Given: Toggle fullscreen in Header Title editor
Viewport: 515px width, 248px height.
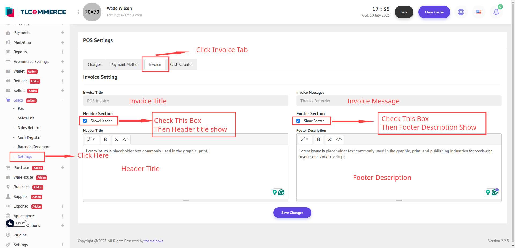Looking at the screenshot, I should point(116,139).
